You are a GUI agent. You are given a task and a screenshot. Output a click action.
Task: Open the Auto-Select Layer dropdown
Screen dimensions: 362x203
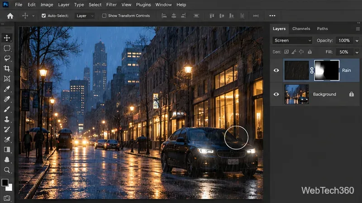pyautogui.click(x=85, y=16)
